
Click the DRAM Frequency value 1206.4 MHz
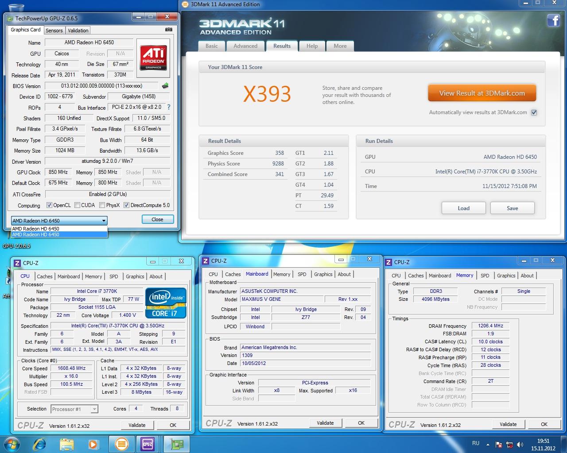coord(490,326)
